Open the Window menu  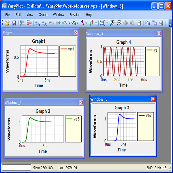pyautogui.click(x=59, y=15)
